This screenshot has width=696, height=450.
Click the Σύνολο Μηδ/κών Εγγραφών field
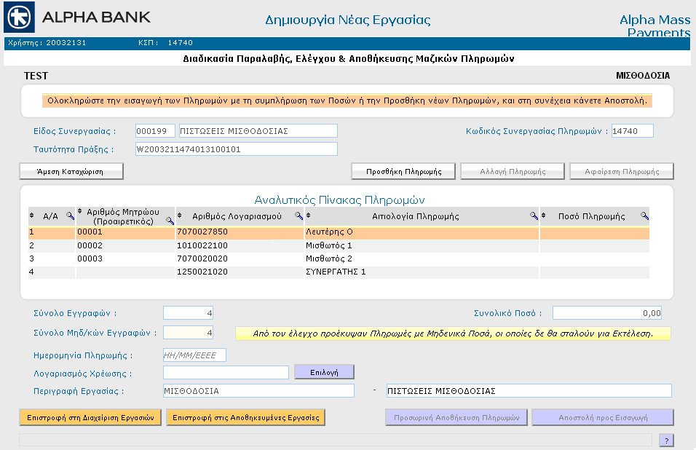coord(189,332)
